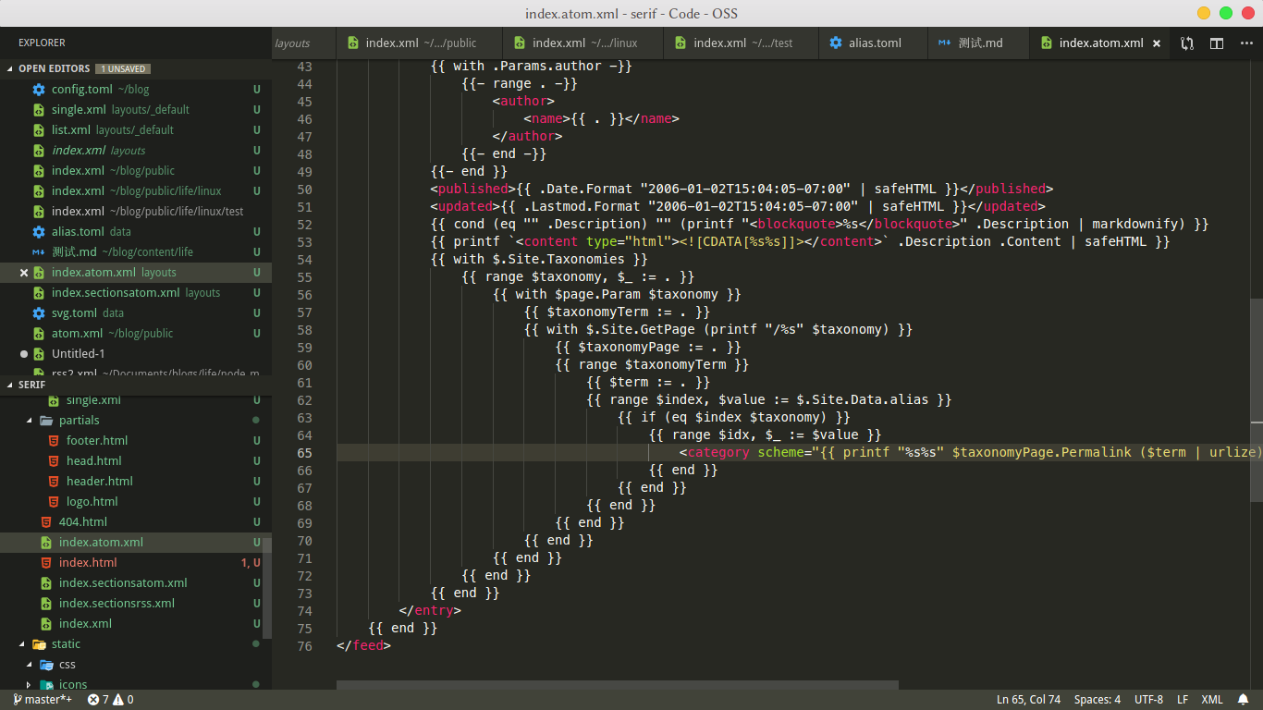This screenshot has width=1263, height=710.
Task: Open head.html in the partials folder
Action: (x=136, y=461)
